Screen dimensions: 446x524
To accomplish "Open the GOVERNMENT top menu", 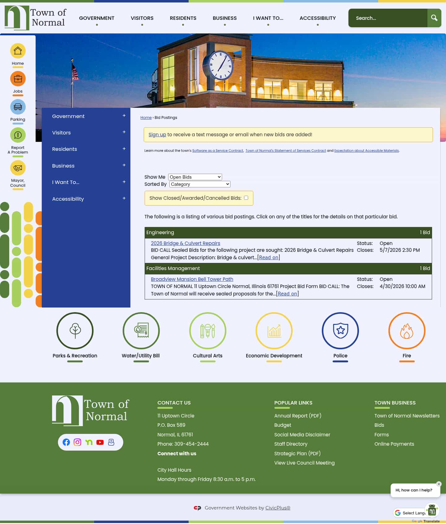I will [97, 18].
